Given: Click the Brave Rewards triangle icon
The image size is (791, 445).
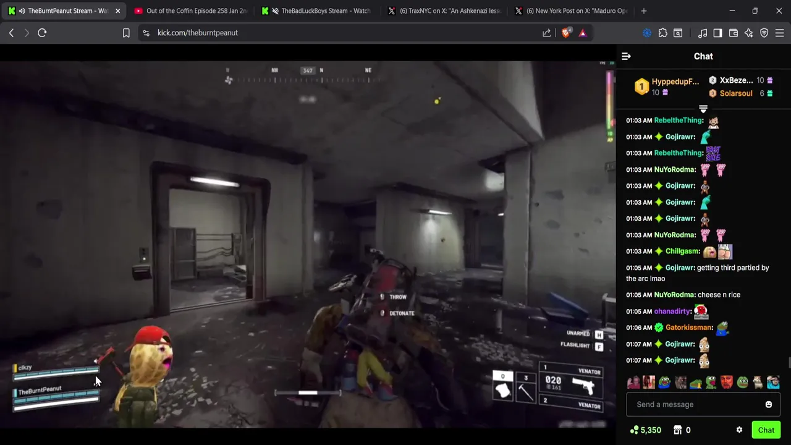Looking at the screenshot, I should pyautogui.click(x=583, y=33).
